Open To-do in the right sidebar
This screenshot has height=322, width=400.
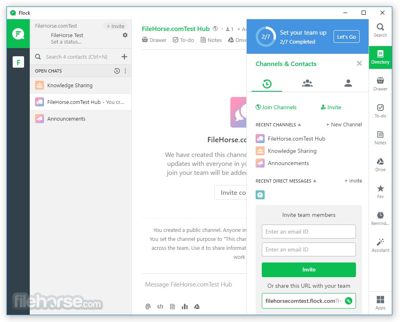380,111
